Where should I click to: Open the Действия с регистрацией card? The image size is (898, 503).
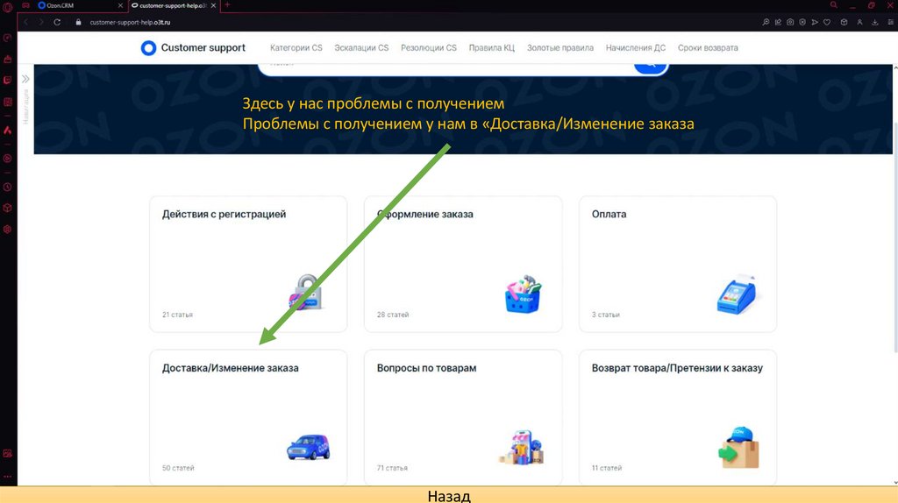[248, 265]
